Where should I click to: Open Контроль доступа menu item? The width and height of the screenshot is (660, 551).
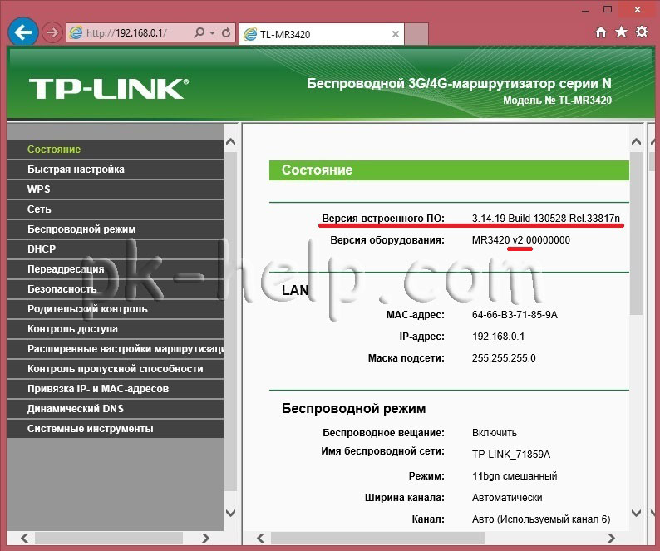pyautogui.click(x=115, y=329)
